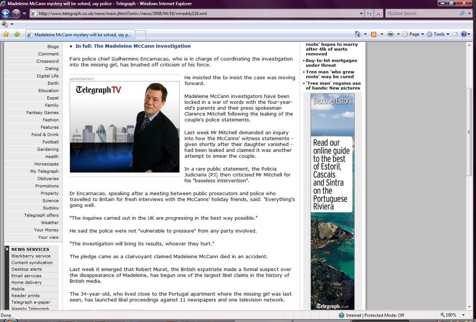Expand the address bar history dropdown

coord(362,14)
